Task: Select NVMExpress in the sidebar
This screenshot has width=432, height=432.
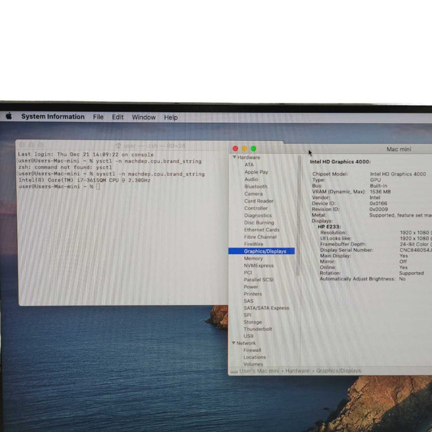Action: (259, 265)
